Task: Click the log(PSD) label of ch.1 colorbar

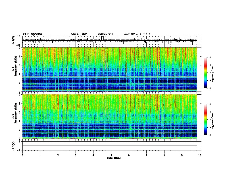Action: click(213, 74)
